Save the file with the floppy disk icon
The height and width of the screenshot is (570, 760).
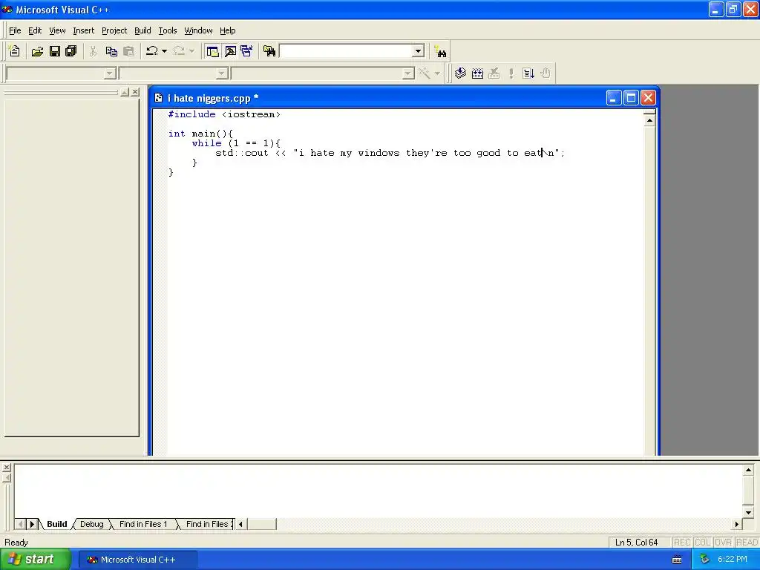click(x=55, y=51)
